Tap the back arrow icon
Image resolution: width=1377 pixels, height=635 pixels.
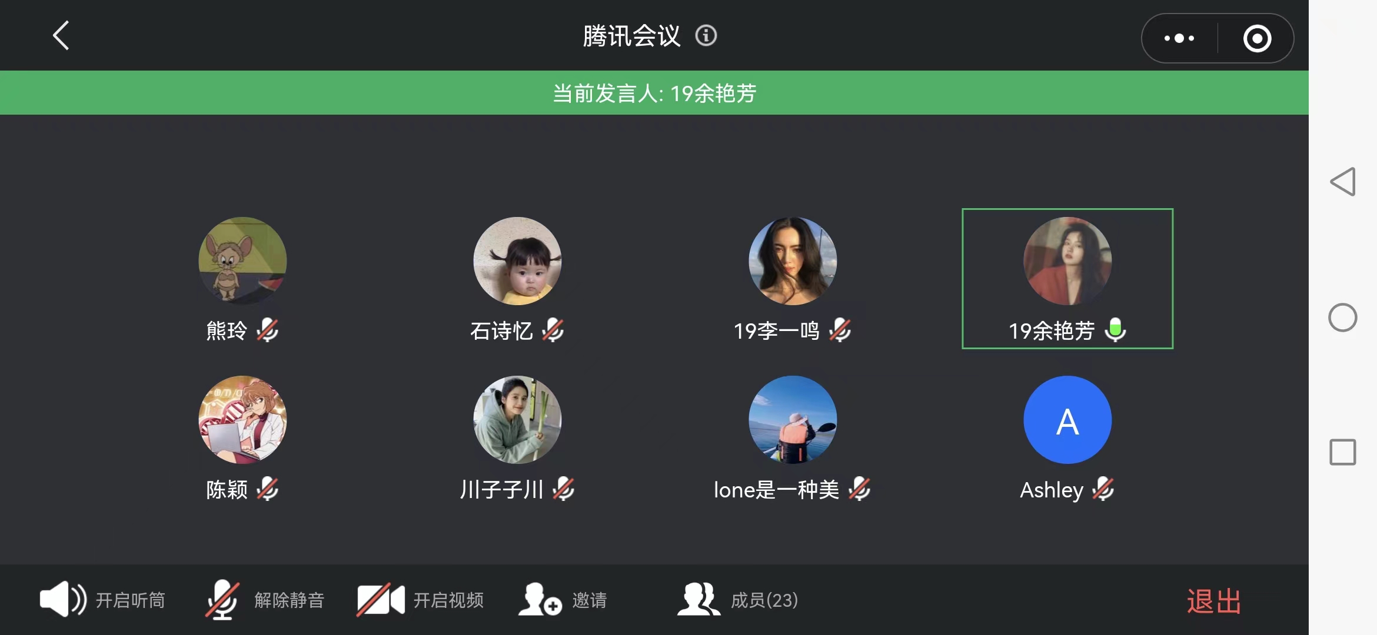pos(61,35)
